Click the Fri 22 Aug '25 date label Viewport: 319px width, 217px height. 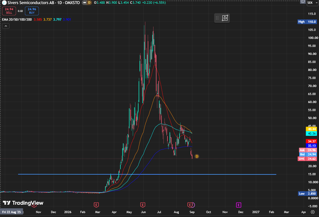[11, 212]
